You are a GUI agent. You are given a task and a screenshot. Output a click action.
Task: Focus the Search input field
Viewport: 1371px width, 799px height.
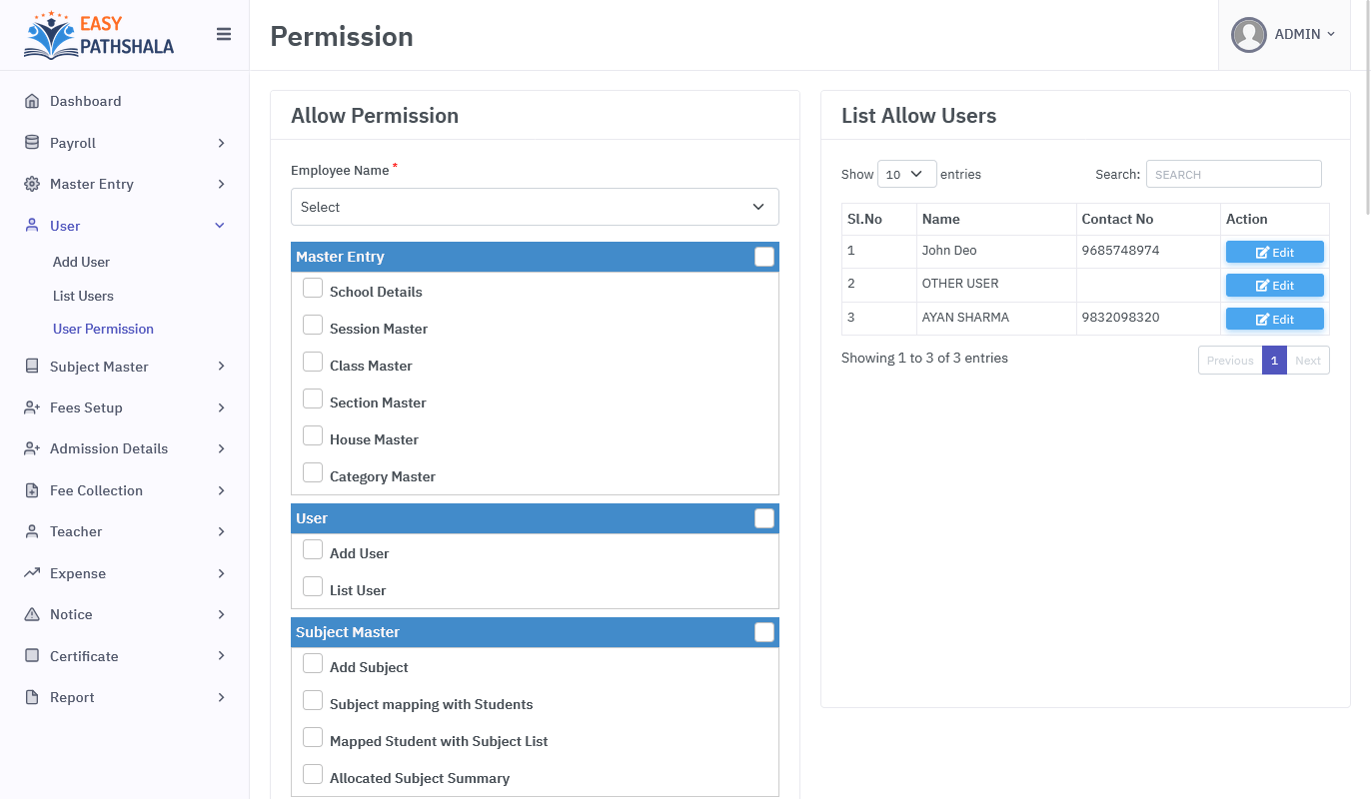coord(1233,174)
